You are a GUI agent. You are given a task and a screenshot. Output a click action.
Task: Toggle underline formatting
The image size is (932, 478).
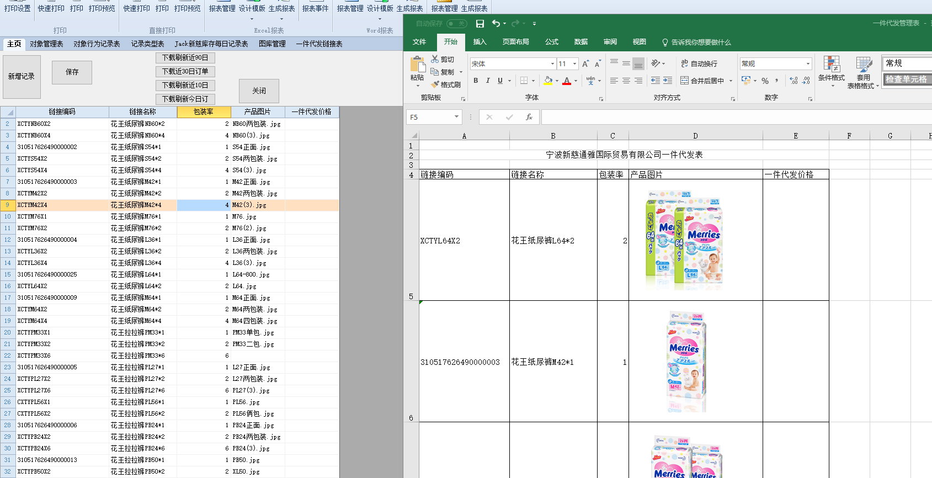click(x=500, y=81)
